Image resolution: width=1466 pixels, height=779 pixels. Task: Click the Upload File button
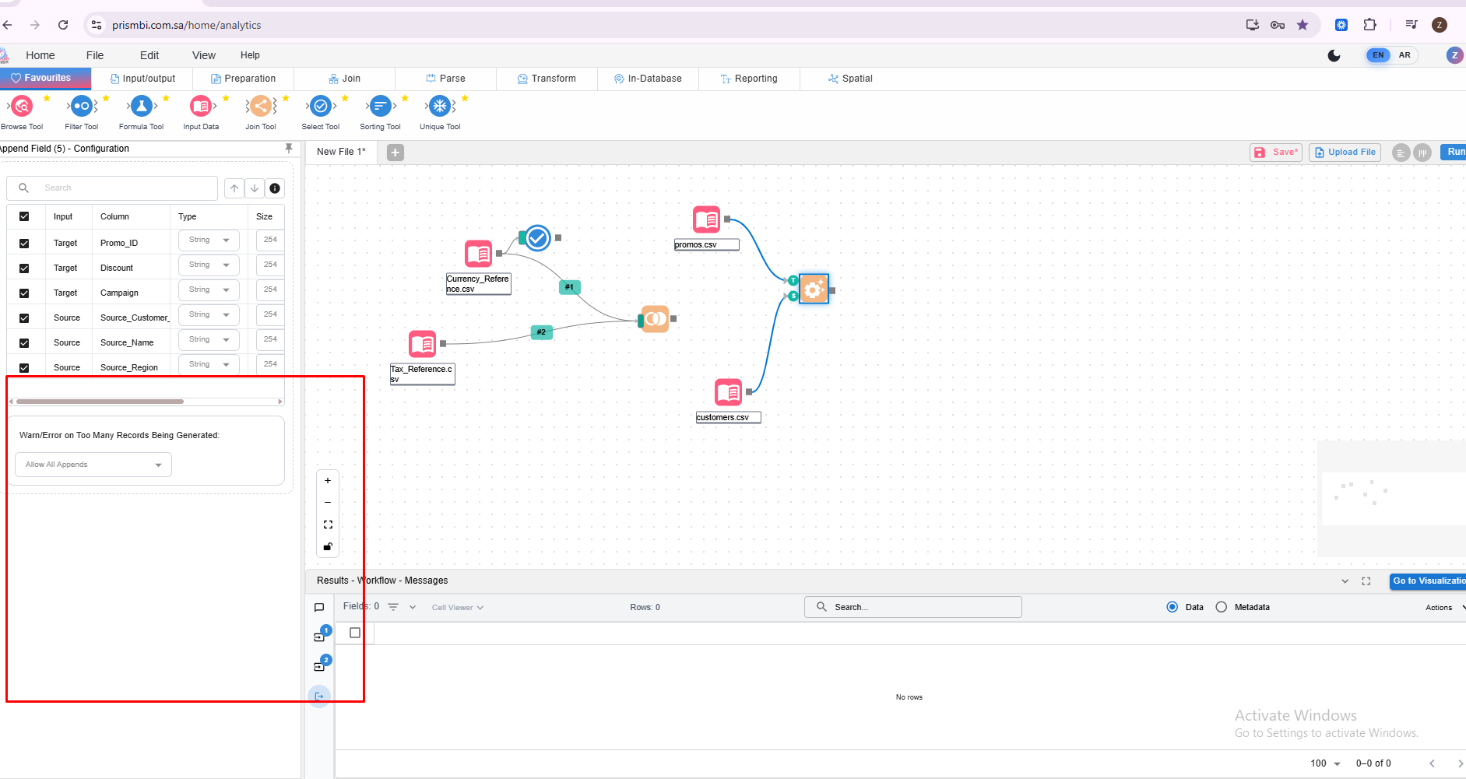pos(1345,153)
